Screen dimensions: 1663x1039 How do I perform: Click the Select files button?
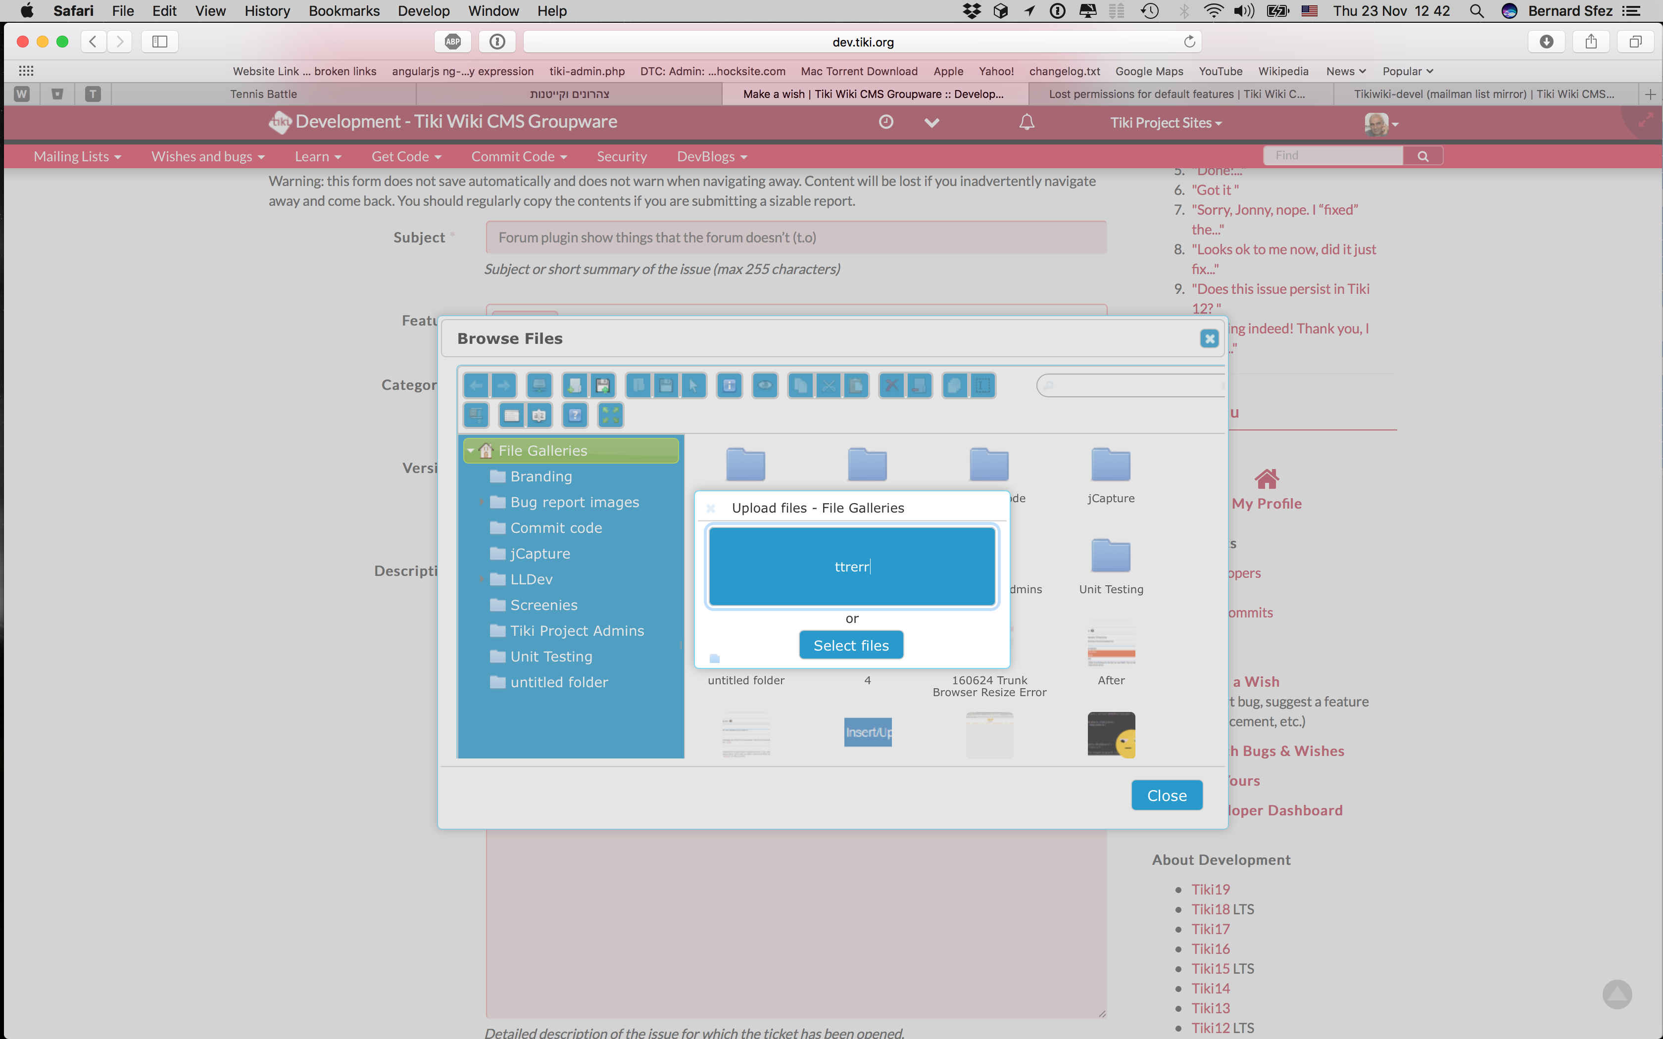point(851,645)
